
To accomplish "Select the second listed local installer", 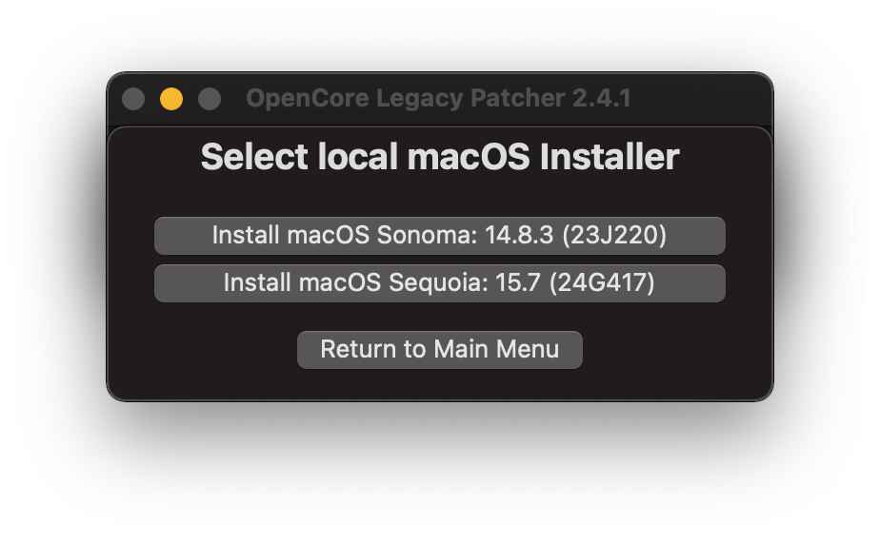I will click(x=439, y=283).
